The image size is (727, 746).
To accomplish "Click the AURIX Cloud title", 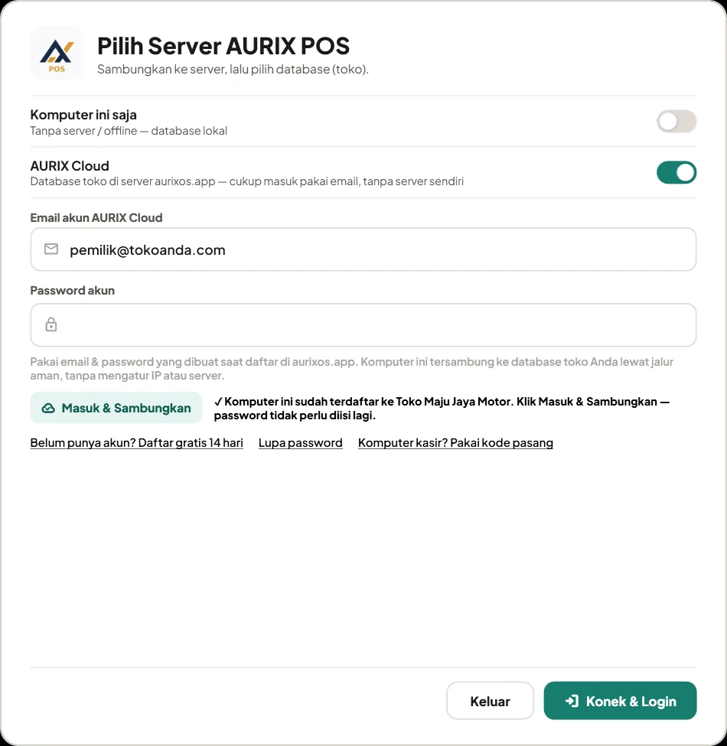I will [x=70, y=165].
